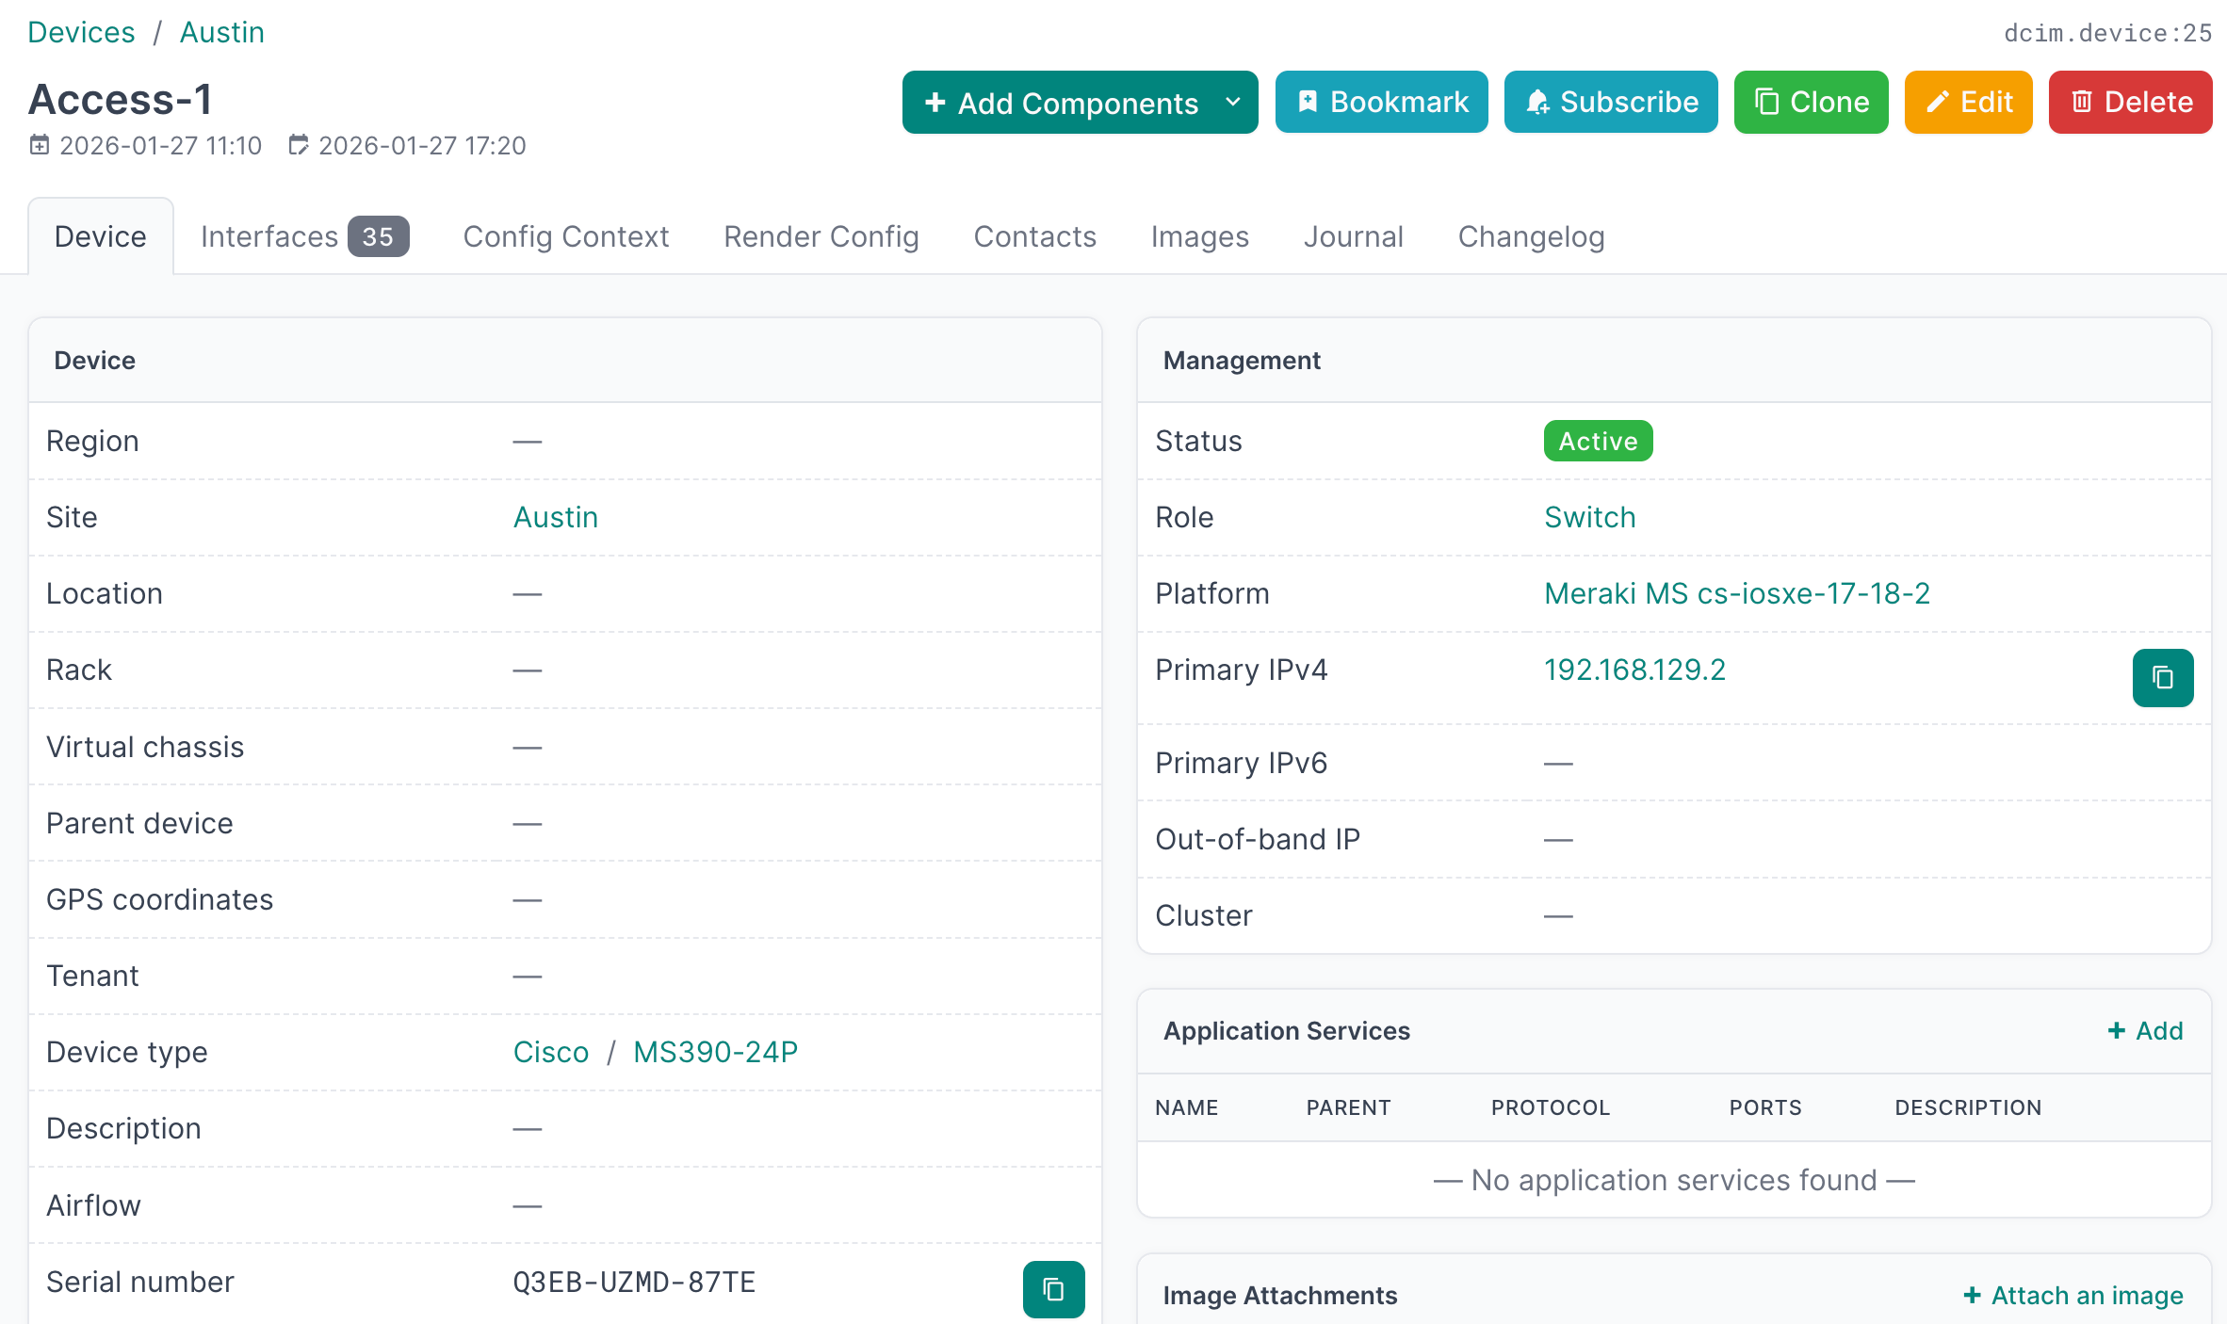The image size is (2227, 1324).
Task: Copy the serial number to clipboard
Action: coord(1053,1288)
